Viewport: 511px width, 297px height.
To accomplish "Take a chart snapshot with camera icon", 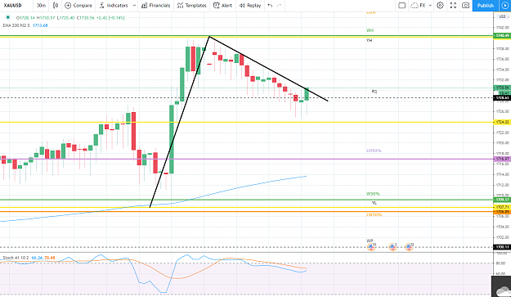I will click(x=466, y=6).
